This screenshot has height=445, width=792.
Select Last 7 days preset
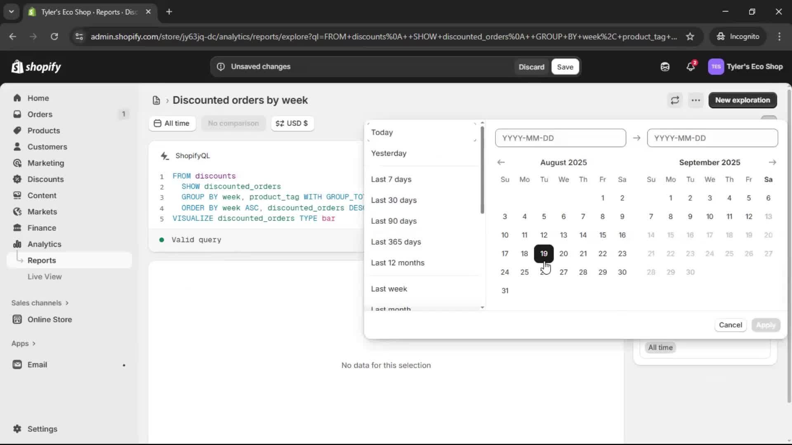click(422, 179)
